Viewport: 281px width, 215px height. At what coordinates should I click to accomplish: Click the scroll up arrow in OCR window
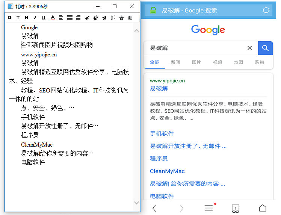[137, 31]
